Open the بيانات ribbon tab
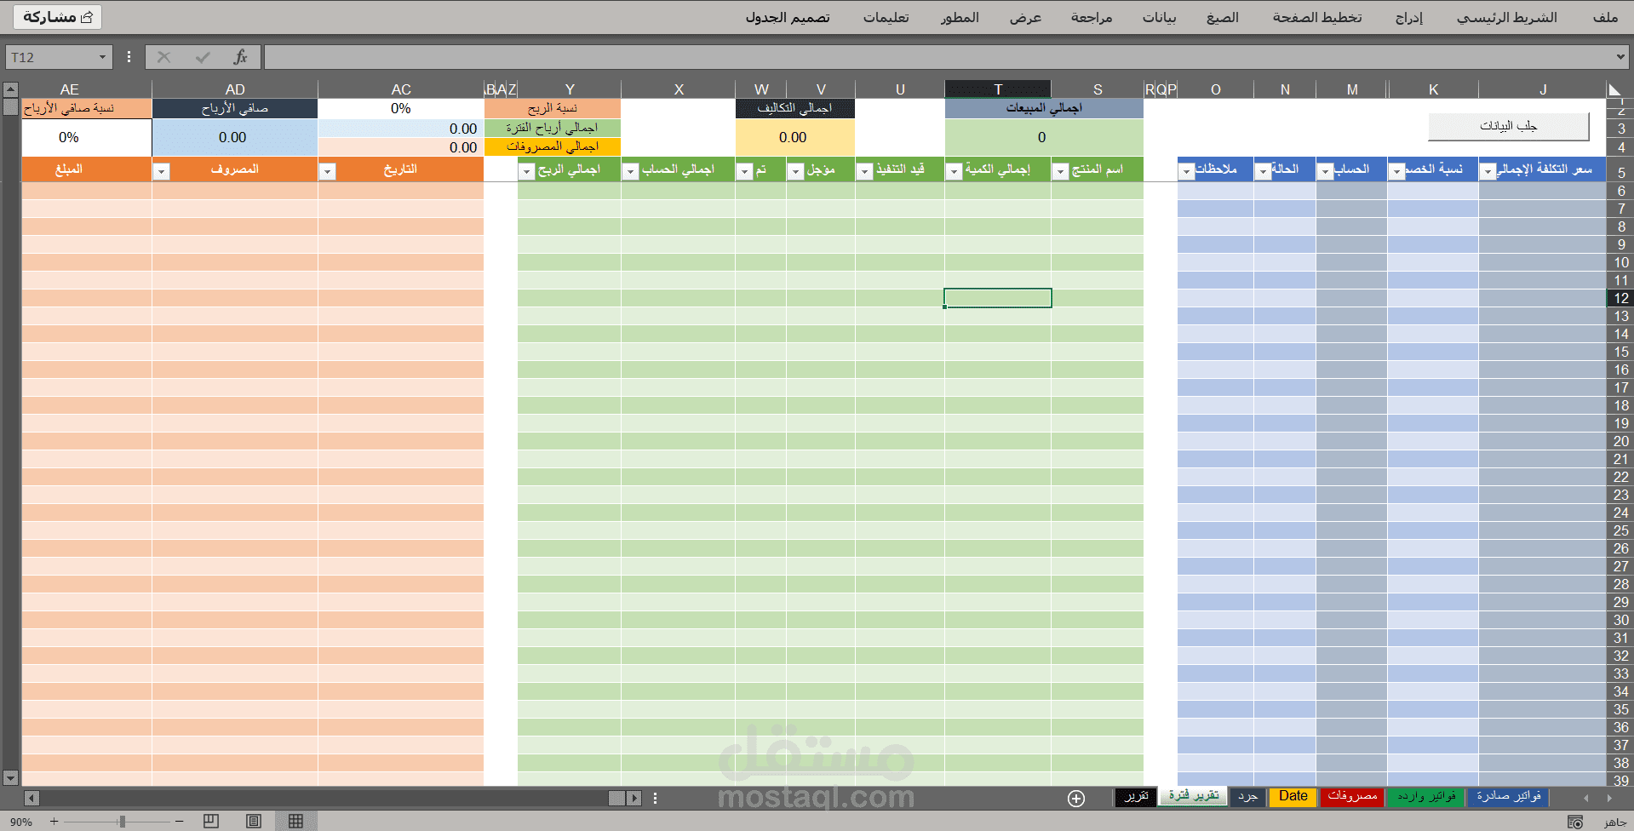1634x831 pixels. click(x=1160, y=17)
